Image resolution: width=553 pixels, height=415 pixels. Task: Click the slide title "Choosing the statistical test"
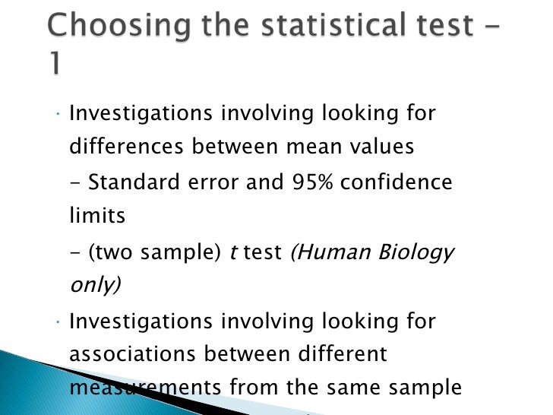261,26
